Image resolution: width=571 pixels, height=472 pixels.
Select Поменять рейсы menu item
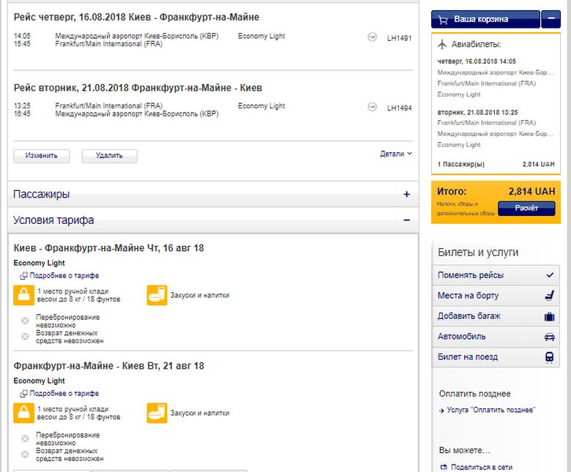point(496,275)
